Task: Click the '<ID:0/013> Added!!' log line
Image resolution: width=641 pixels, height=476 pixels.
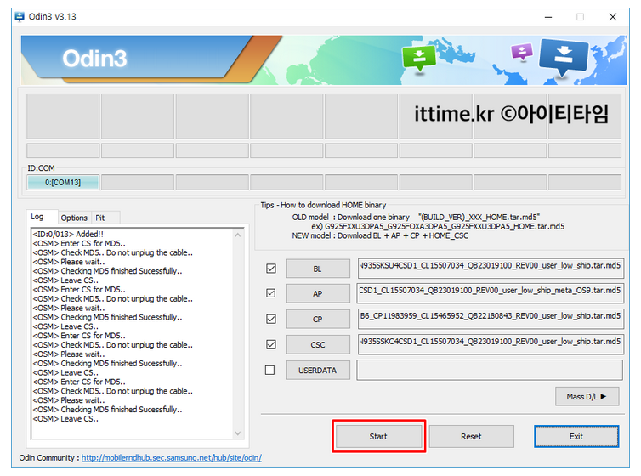Action: click(x=68, y=234)
